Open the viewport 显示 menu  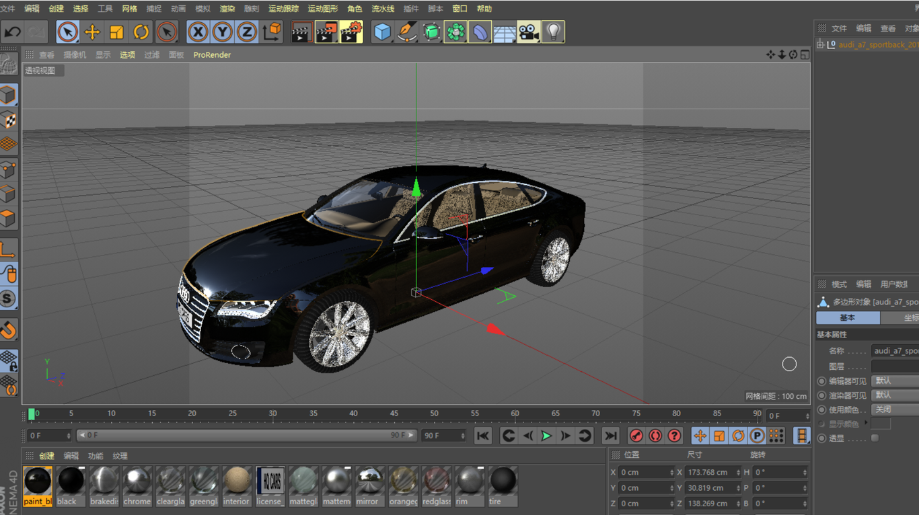click(x=103, y=55)
